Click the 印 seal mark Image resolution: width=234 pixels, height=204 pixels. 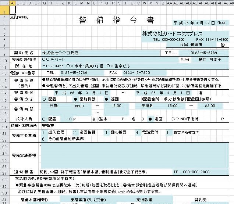click(x=223, y=45)
